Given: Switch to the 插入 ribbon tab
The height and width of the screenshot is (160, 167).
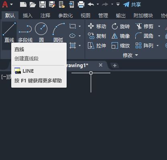Looking at the screenshot, I should click(28, 16).
